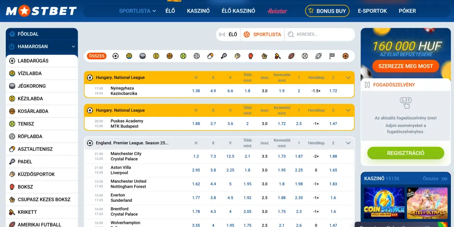Select the ice hockey puck filter icon

tap(143, 56)
